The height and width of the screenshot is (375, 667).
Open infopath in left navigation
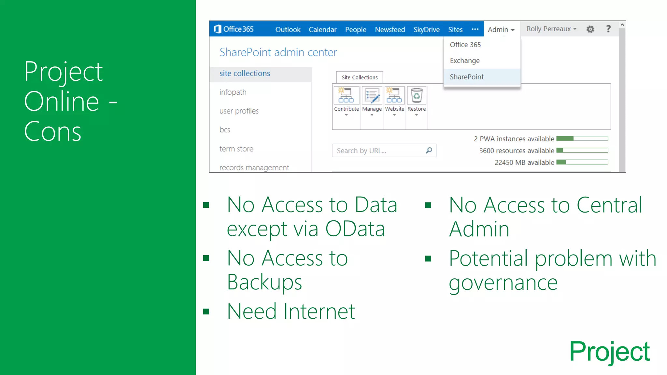pyautogui.click(x=233, y=92)
